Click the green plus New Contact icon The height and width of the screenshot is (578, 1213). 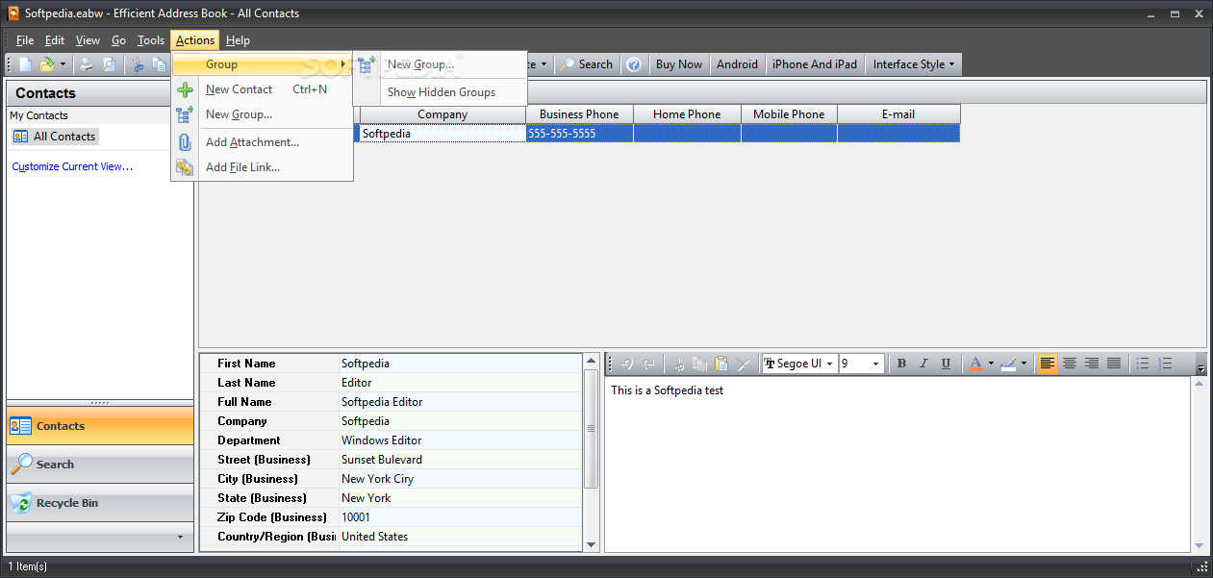185,89
